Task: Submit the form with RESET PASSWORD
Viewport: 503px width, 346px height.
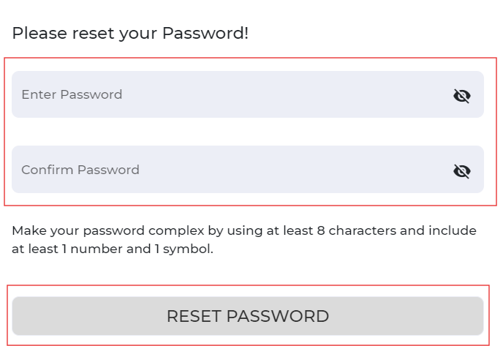Action: coord(248,316)
